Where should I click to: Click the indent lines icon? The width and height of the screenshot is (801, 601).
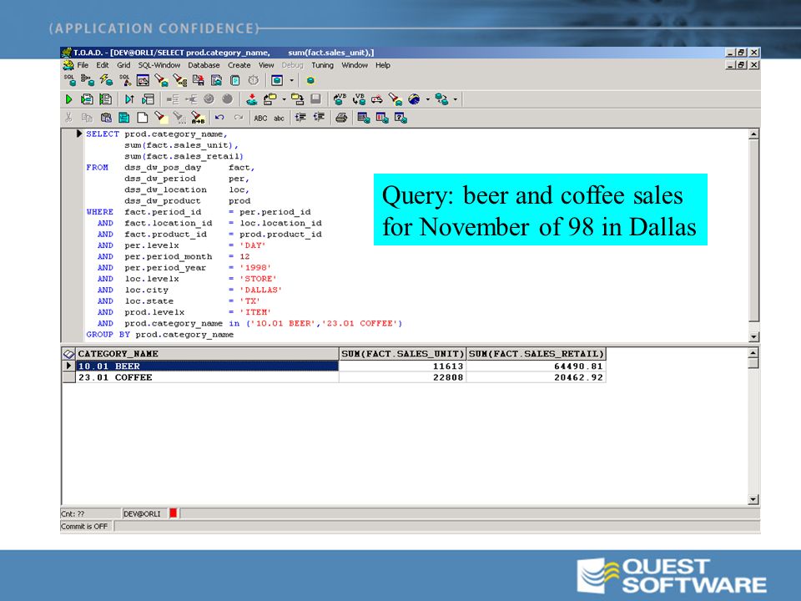pos(300,118)
